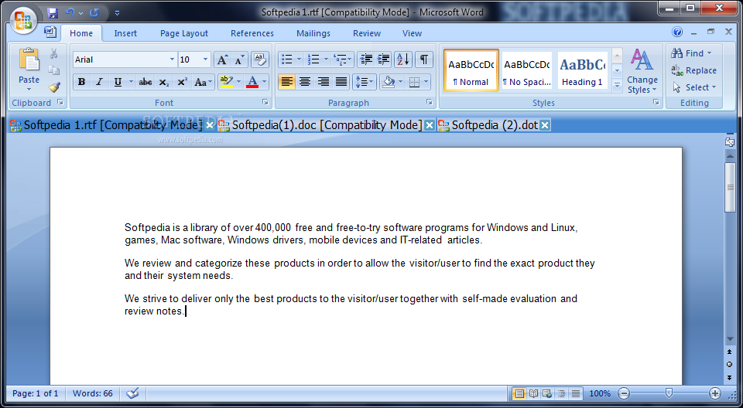Close the Softpedia (2).dot document tab
Viewport: 743px width, 408px height.
pos(545,125)
